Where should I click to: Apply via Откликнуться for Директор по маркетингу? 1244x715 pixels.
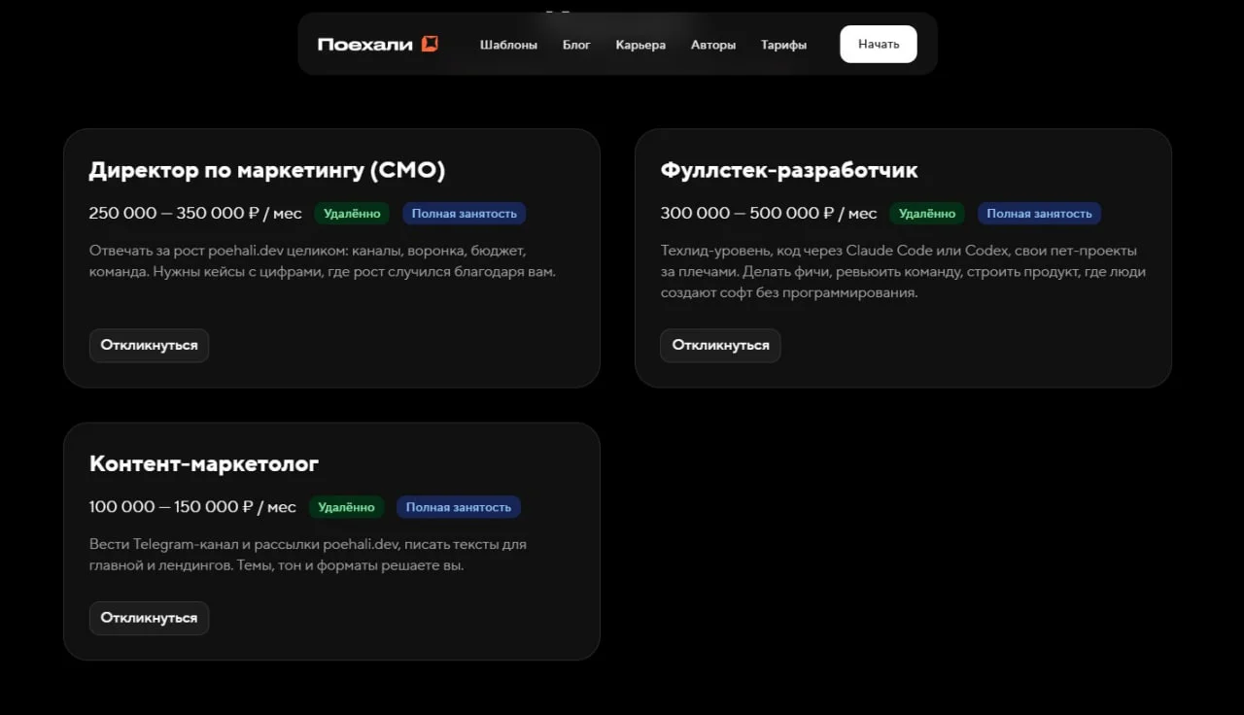point(149,345)
